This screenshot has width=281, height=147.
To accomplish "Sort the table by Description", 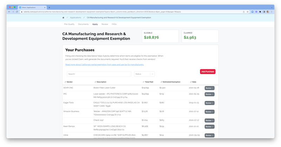I will click(x=100, y=82).
